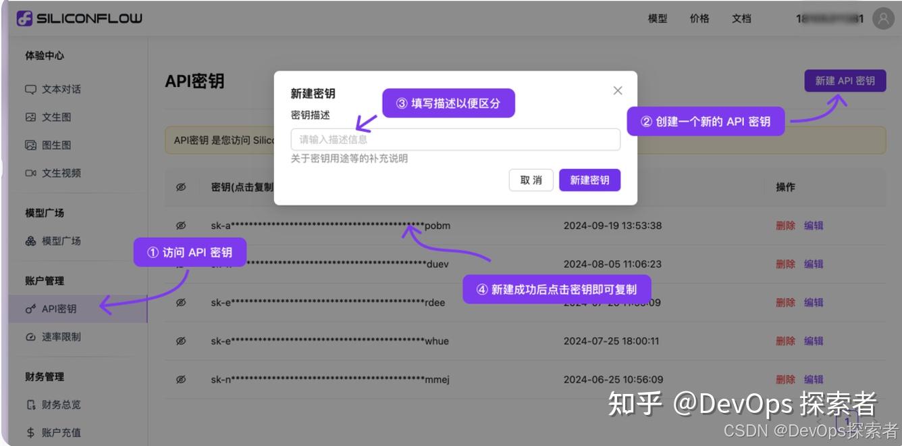This screenshot has height=446, width=902.
Task: Click the 图生图 sidebar icon
Action: (31, 145)
